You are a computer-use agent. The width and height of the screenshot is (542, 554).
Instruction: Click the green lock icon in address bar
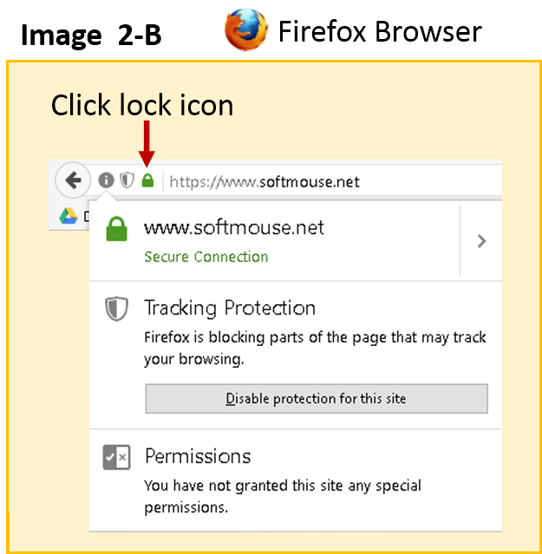point(147,181)
